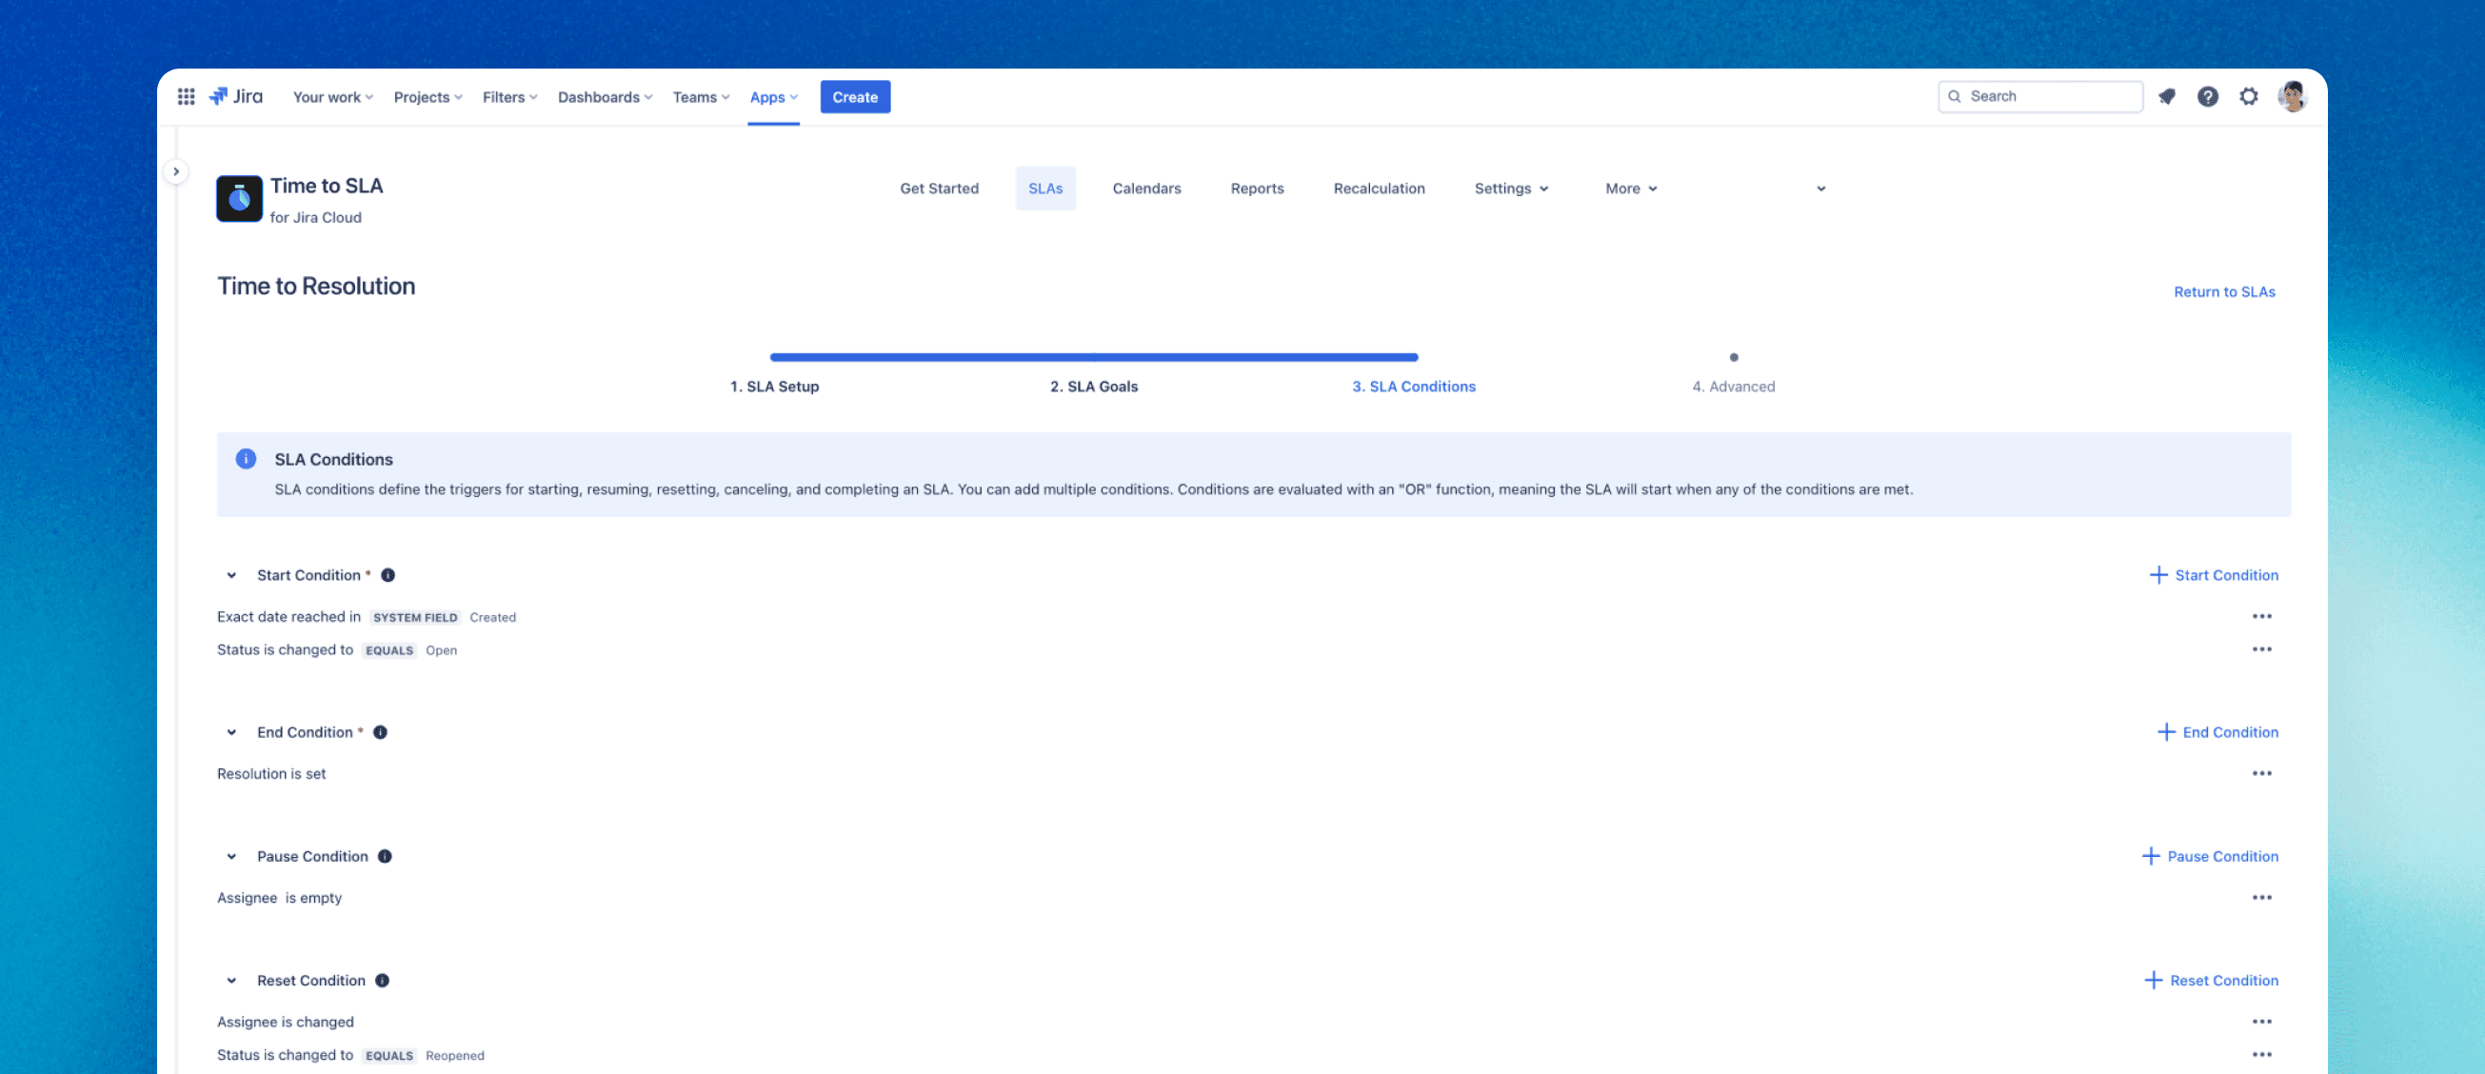Open the notifications icon
The width and height of the screenshot is (2485, 1074).
[x=2167, y=96]
